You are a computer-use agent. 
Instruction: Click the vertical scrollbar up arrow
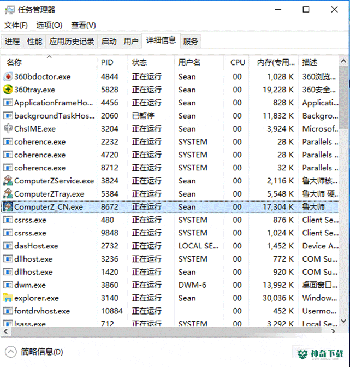point(343,61)
